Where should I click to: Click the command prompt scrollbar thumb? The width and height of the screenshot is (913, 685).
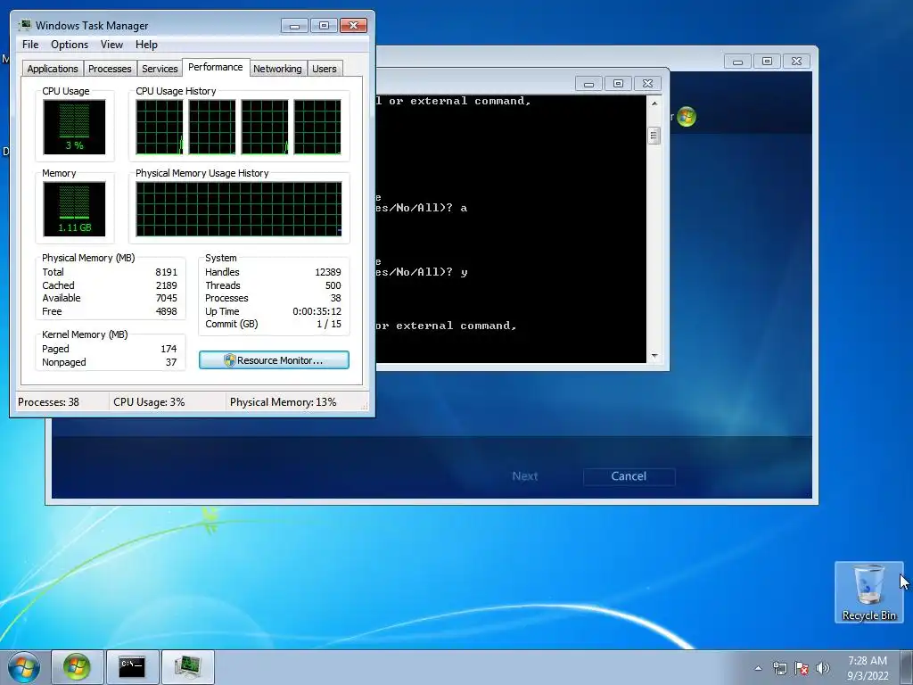point(654,136)
